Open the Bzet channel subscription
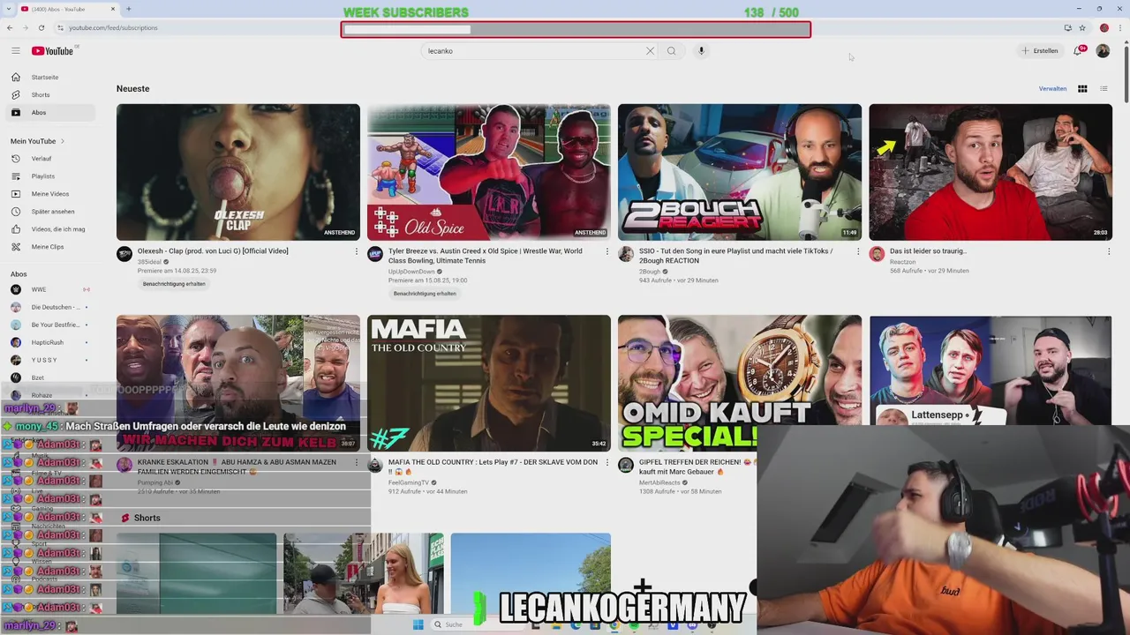The height and width of the screenshot is (635, 1130). point(50,377)
